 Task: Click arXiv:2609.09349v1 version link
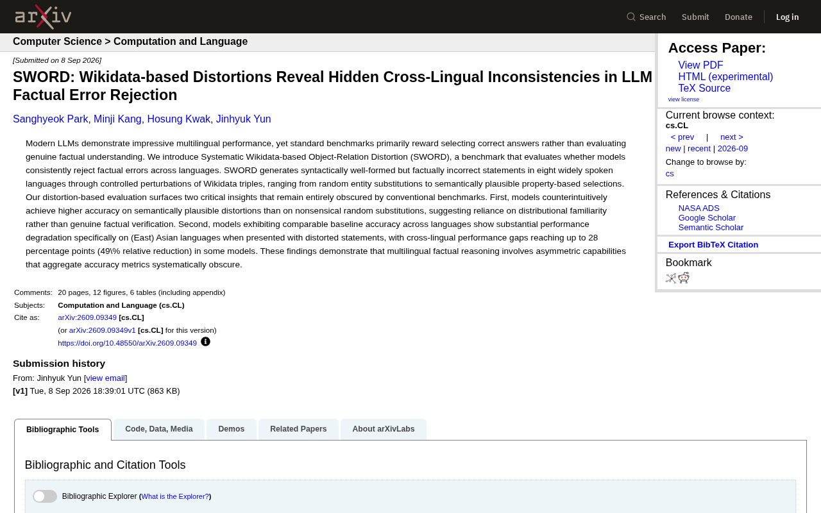103,330
